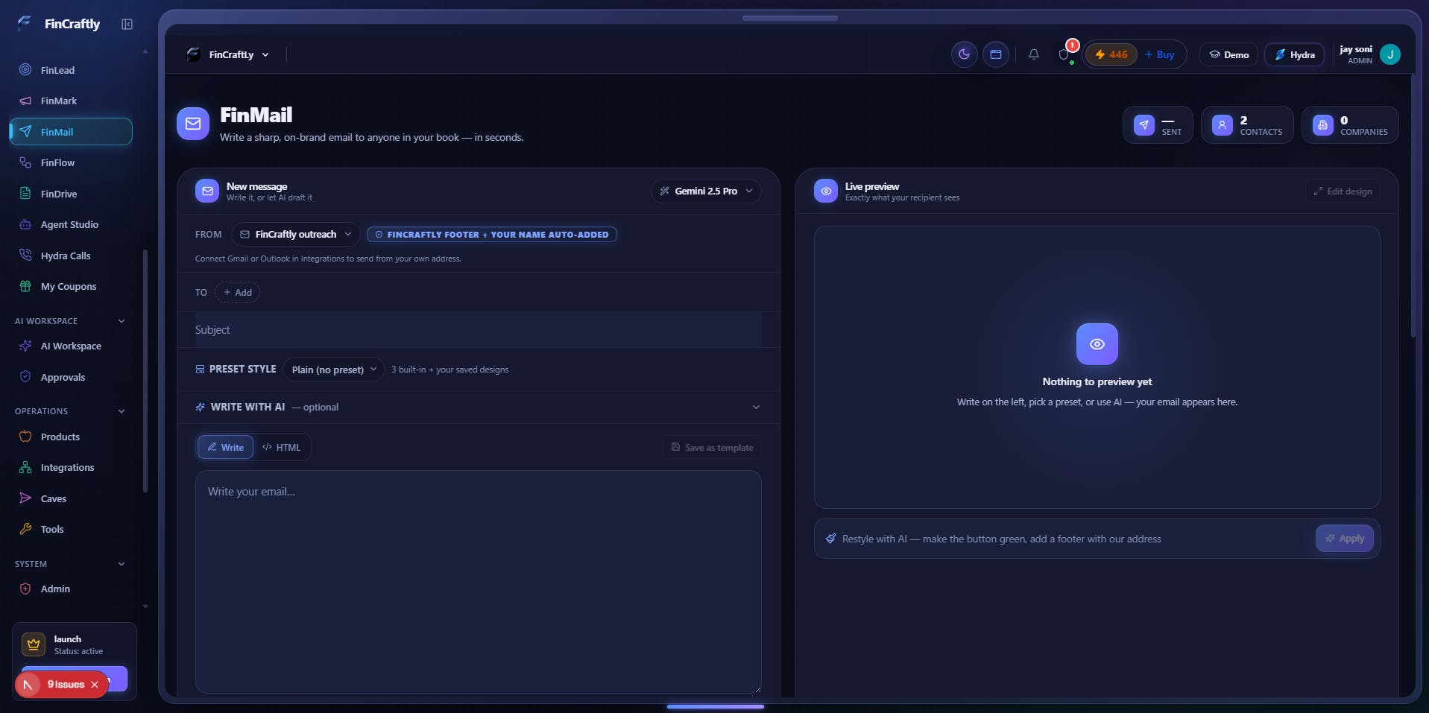Click the Products icon in sidebar
Image resolution: width=1429 pixels, height=713 pixels.
point(25,437)
